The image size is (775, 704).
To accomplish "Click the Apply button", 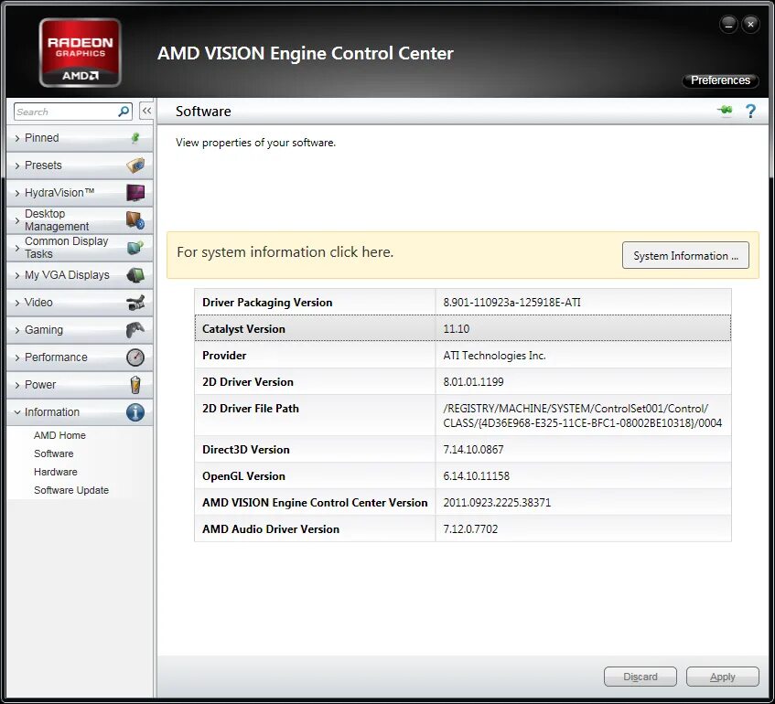I will (723, 677).
